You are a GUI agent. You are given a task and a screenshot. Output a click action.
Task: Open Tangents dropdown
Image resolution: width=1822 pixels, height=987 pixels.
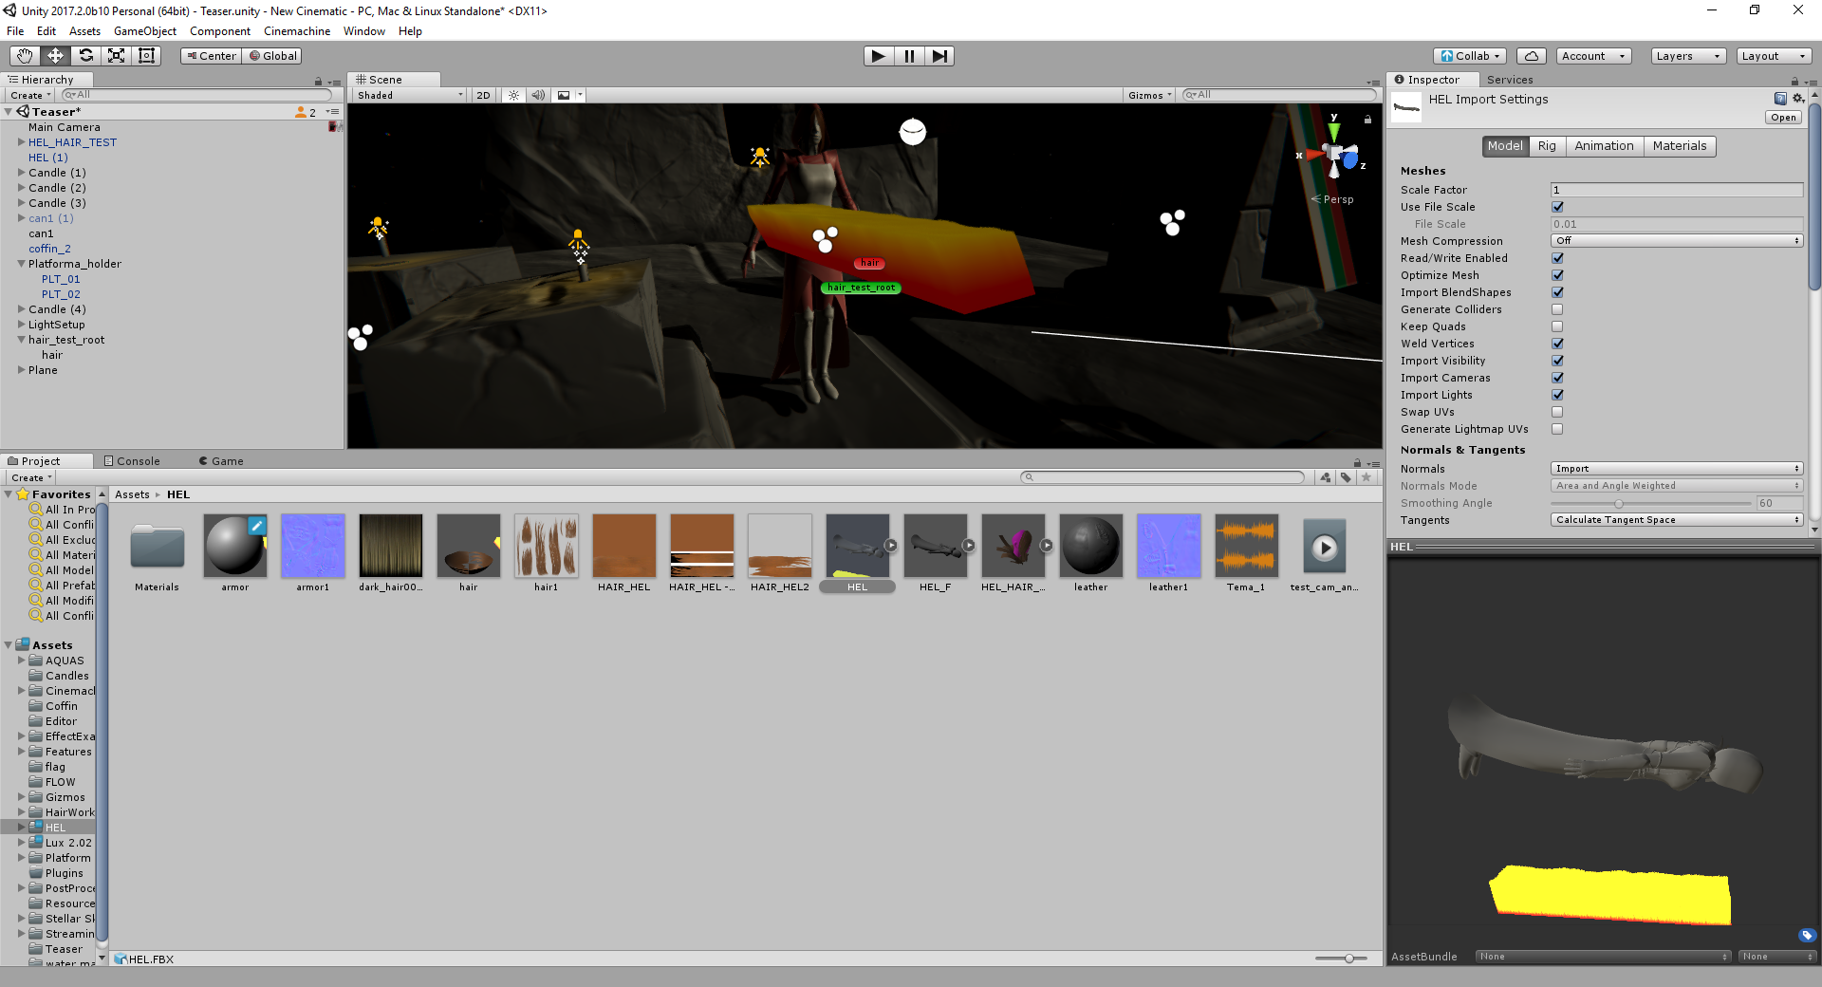(1677, 520)
